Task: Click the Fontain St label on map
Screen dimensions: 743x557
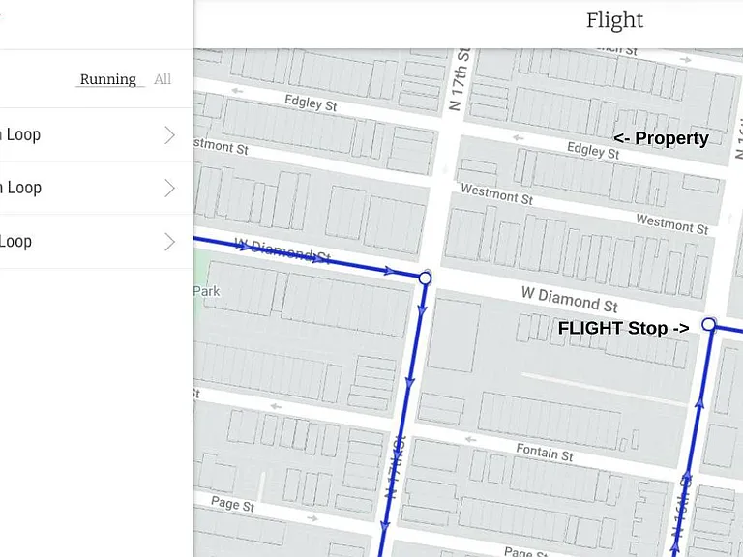Action: pyautogui.click(x=545, y=453)
